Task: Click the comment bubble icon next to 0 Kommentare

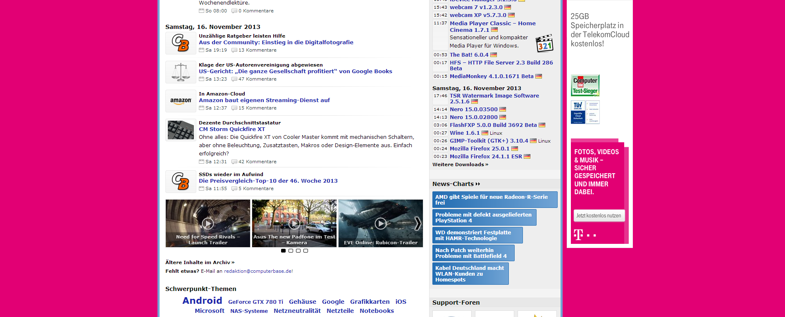Action: pyautogui.click(x=234, y=11)
